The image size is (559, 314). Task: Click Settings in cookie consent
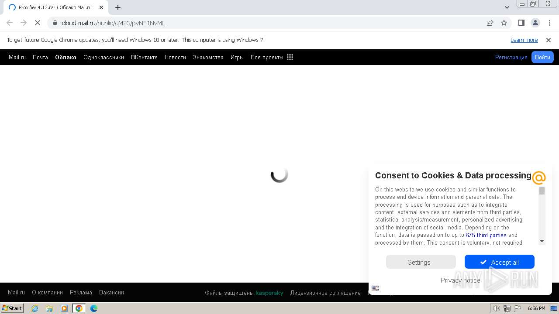pos(421,262)
